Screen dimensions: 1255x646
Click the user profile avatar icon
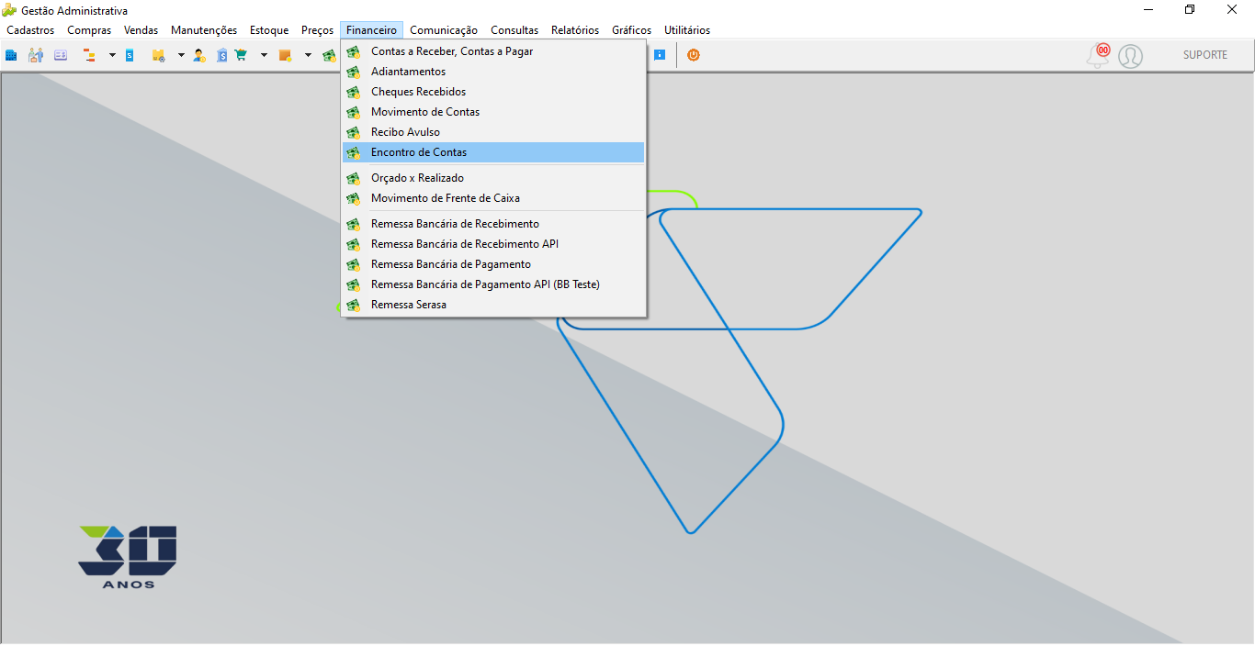(x=1130, y=56)
